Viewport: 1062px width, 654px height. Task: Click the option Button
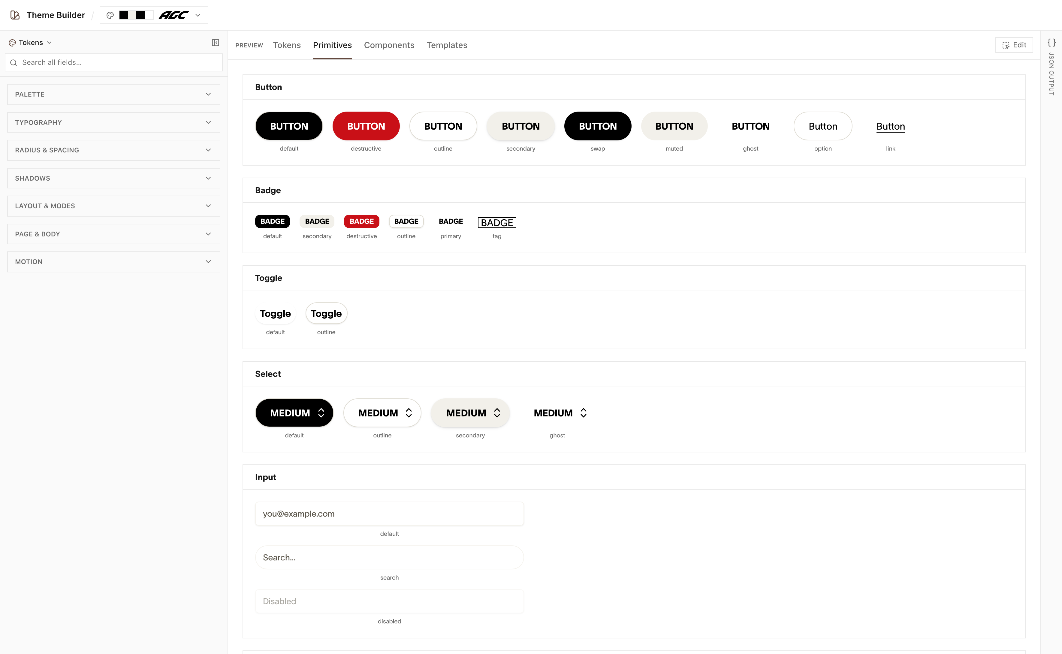pos(823,126)
